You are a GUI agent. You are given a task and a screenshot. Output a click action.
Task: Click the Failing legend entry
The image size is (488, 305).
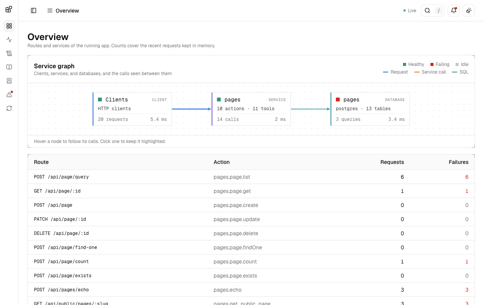(x=440, y=64)
